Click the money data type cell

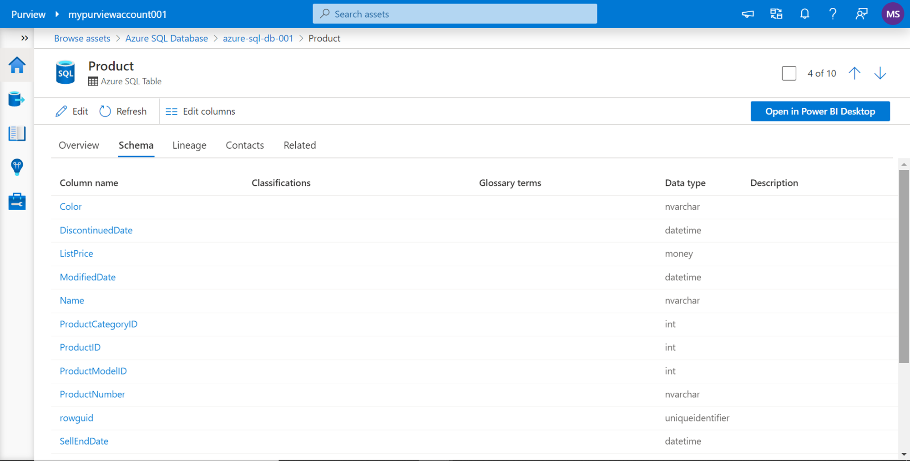[679, 253]
